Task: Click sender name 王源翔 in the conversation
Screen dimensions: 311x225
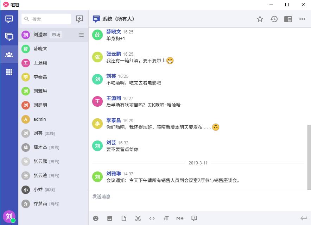Action: 114,98
